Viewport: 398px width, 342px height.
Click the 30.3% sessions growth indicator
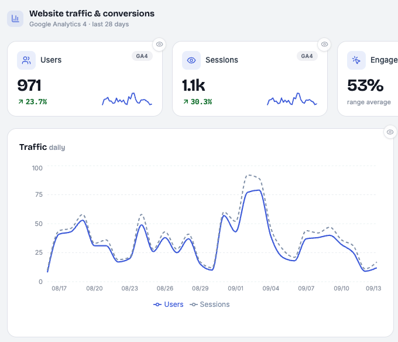[197, 102]
